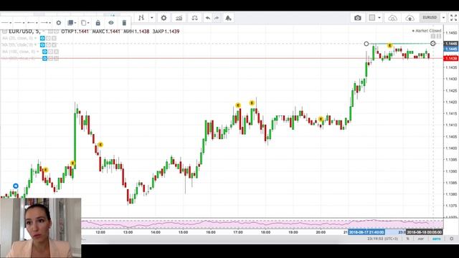The image size is (459, 258).
Task: Open the line style dropdown in drawing toolbar
Action: click(x=6, y=23)
